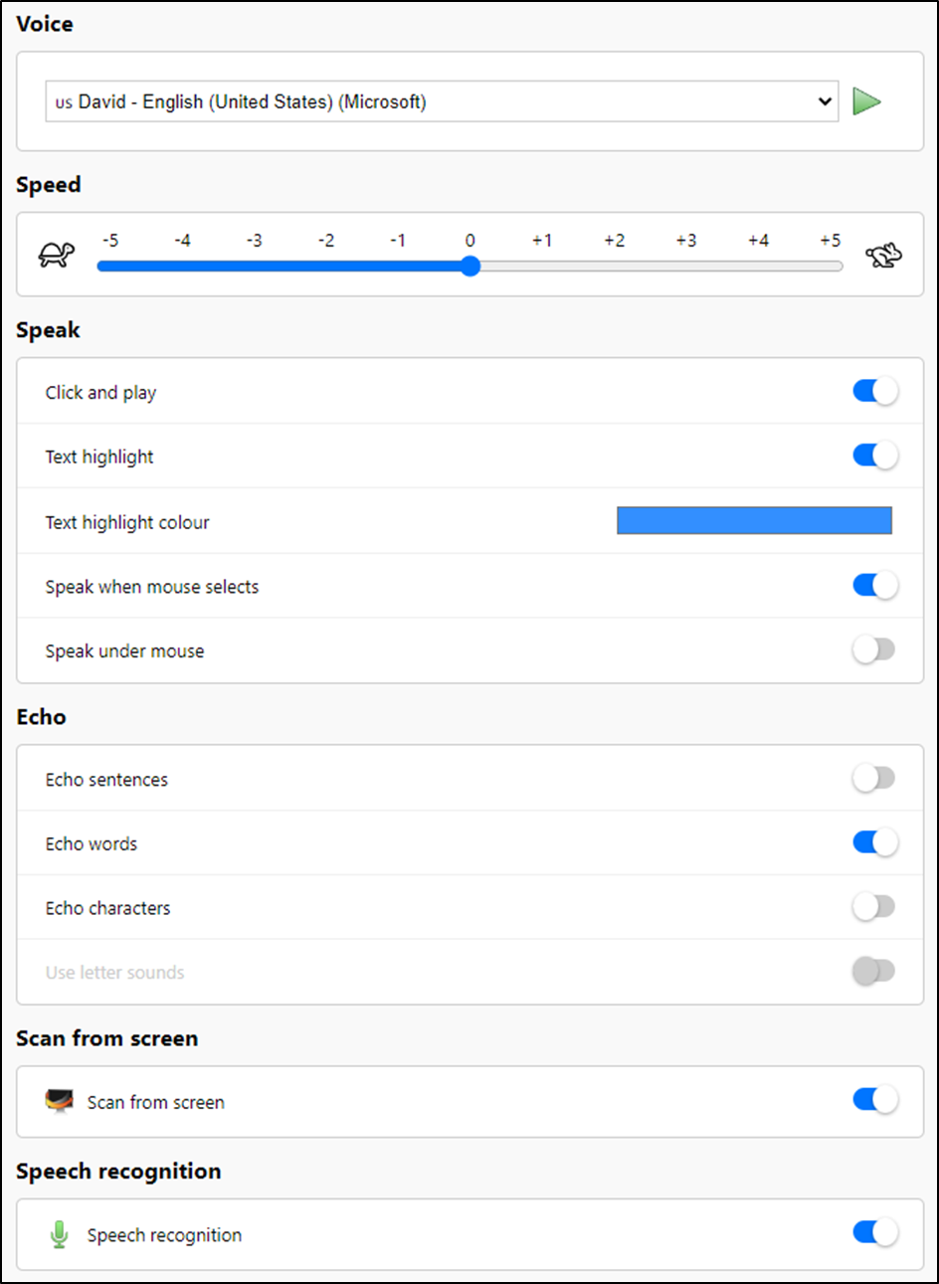Click the turtle slow speed icon
This screenshot has width=939, height=1284.
click(x=57, y=256)
